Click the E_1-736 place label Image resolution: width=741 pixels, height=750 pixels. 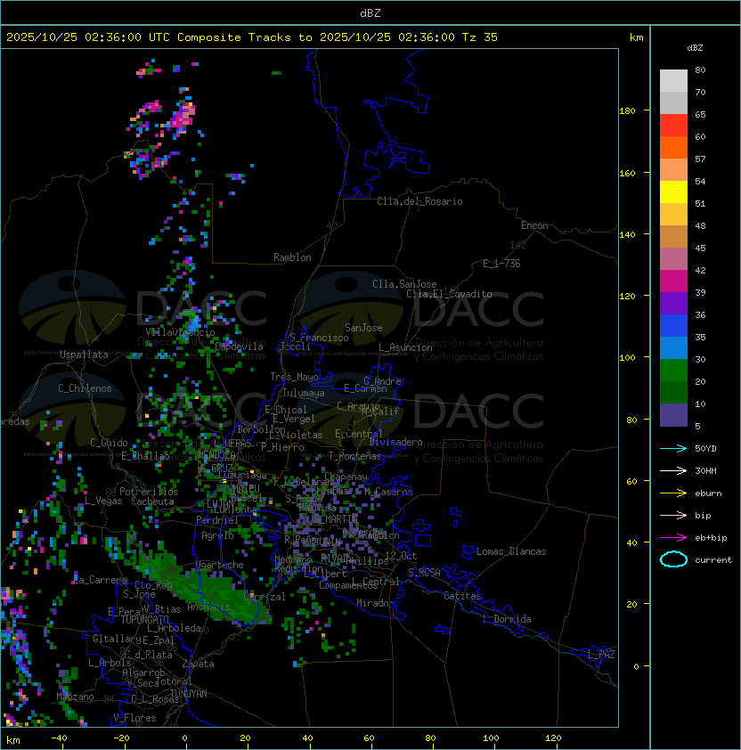click(x=501, y=264)
